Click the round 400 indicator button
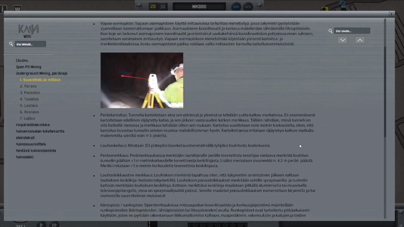Viewport: 404px width, 227px height. [x=236, y=6]
